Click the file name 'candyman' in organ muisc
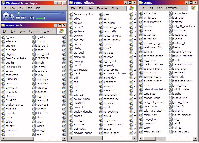The height and width of the screenshot is (143, 199). tap(12, 75)
